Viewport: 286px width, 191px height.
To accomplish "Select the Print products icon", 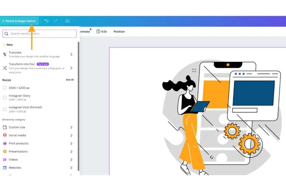I will (x=5, y=143).
